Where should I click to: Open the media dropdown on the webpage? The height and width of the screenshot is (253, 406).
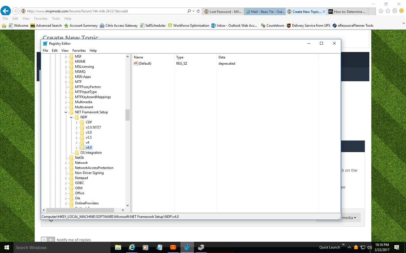click(349, 218)
